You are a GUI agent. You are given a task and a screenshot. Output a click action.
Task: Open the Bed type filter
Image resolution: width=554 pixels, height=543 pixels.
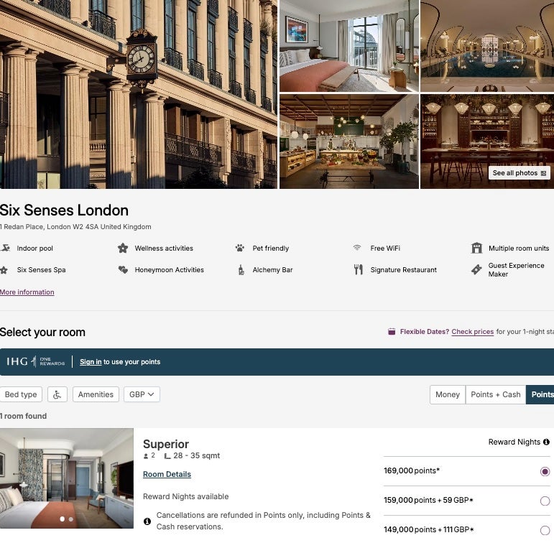pyautogui.click(x=21, y=394)
